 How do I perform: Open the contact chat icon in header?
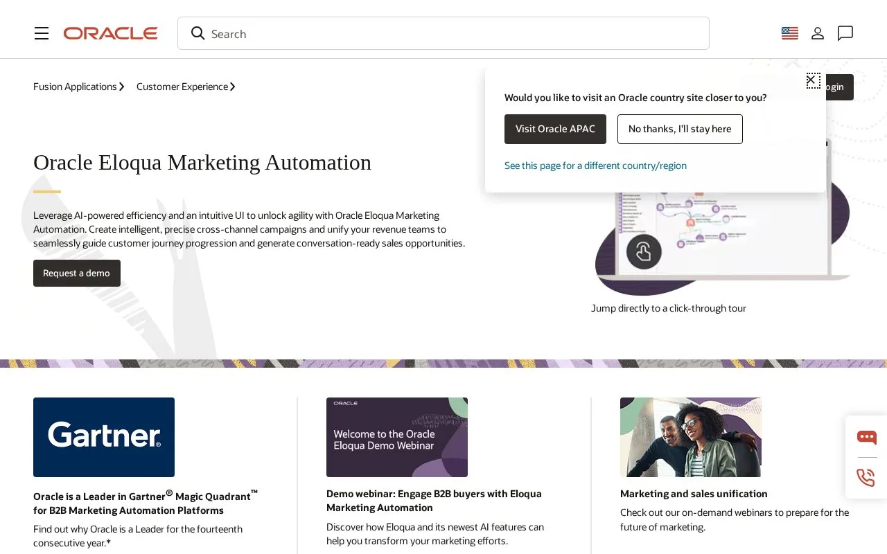tap(845, 33)
